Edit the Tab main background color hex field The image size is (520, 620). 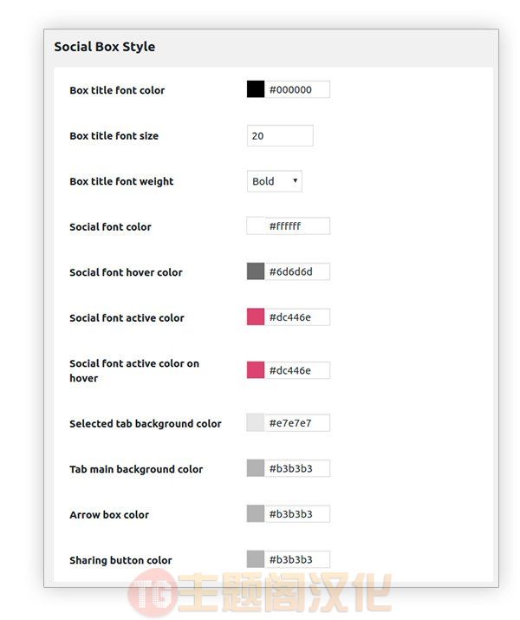[297, 468]
